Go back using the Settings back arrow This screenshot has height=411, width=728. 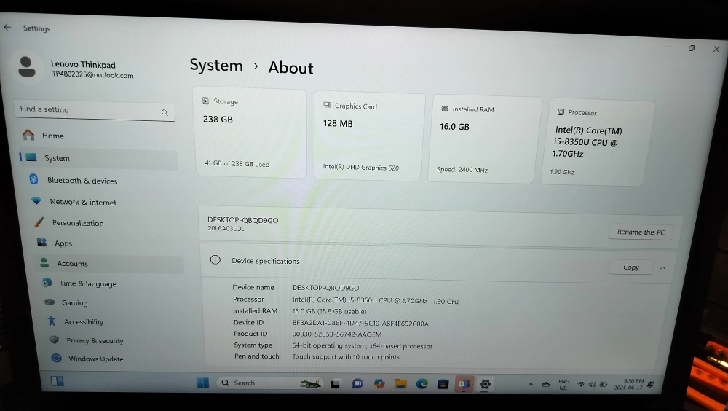pyautogui.click(x=8, y=27)
